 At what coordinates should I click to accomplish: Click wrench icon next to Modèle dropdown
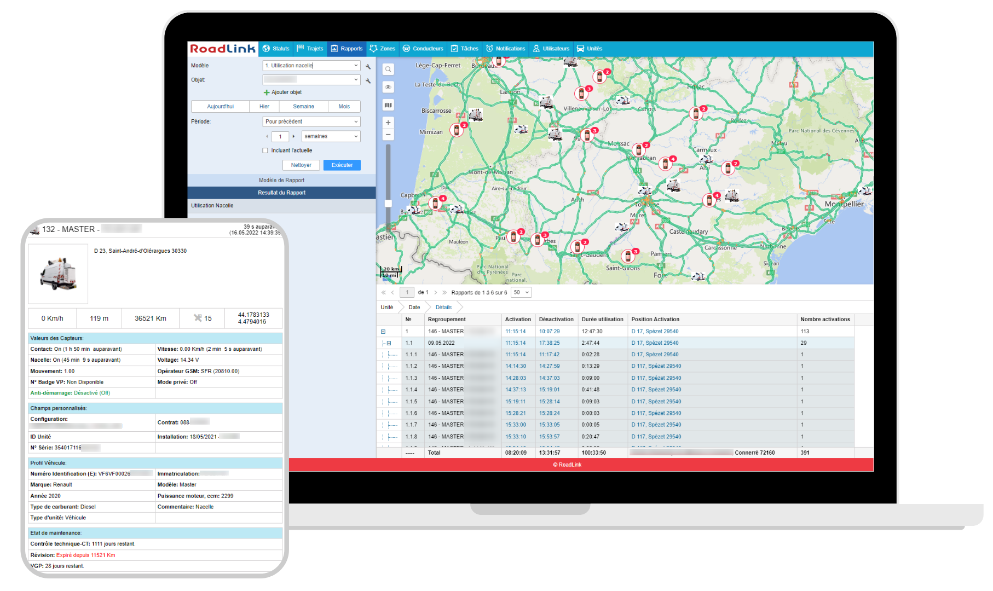[x=368, y=66]
